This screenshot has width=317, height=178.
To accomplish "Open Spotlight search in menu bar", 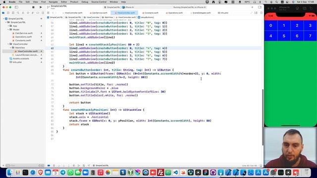I will point(276,2).
